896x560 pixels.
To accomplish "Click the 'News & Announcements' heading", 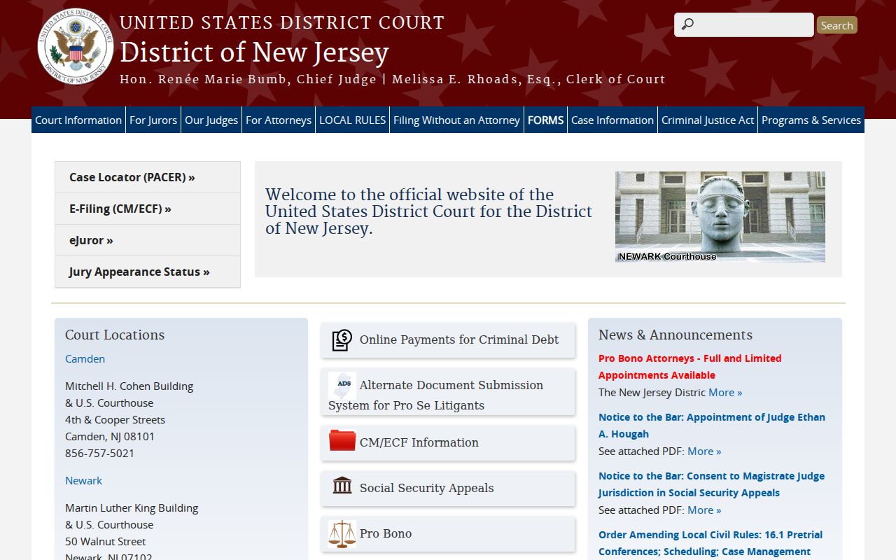I will [675, 335].
